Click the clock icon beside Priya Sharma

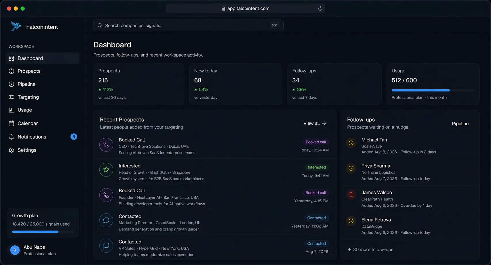click(351, 168)
